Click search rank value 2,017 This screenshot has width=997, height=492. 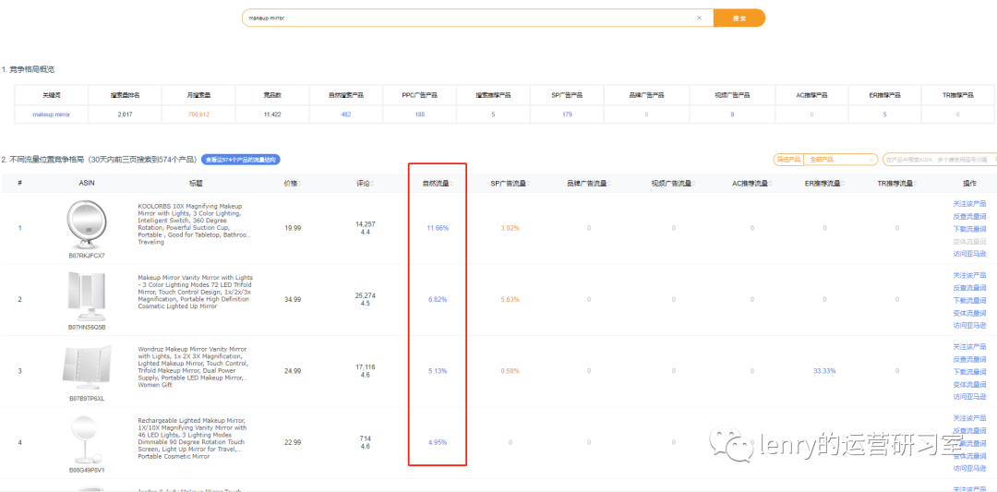point(125,114)
